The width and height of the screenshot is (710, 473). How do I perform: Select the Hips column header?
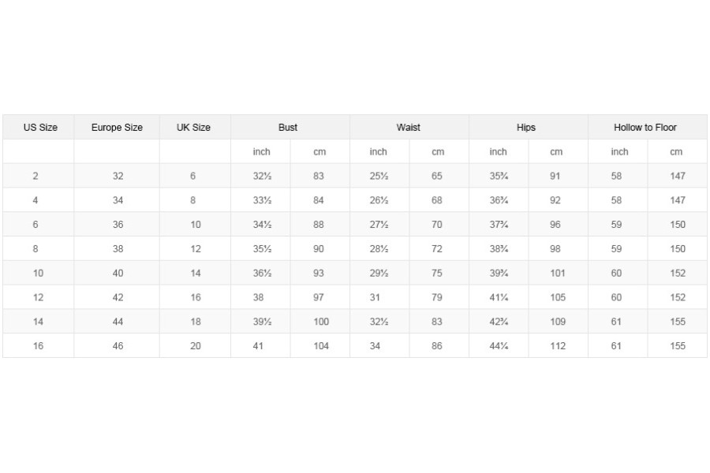[526, 127]
